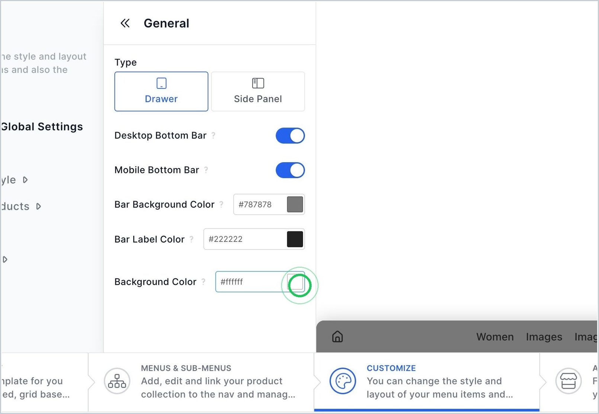This screenshot has width=599, height=414.
Task: Open the Customize step
Action: coord(427,382)
